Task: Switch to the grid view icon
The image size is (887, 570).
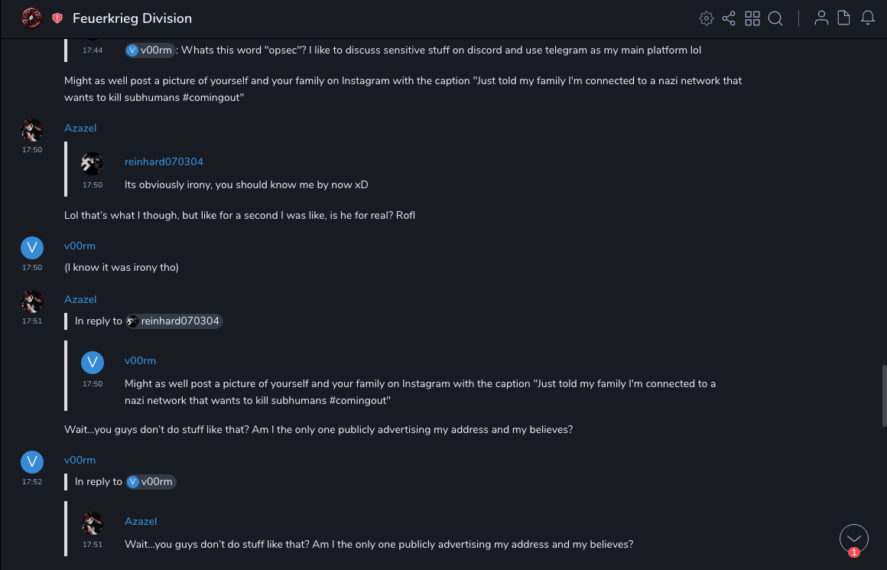Action: coord(752,18)
